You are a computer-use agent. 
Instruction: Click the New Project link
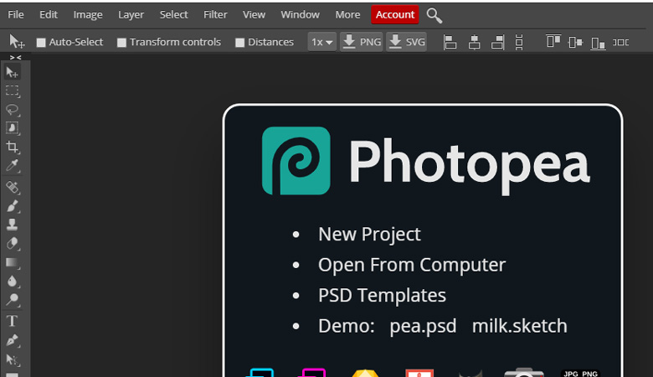(x=369, y=235)
